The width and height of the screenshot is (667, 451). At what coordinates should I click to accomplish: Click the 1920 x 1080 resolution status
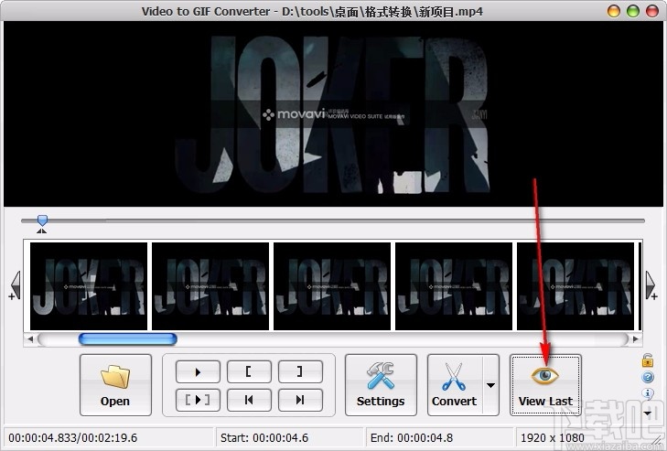552,438
